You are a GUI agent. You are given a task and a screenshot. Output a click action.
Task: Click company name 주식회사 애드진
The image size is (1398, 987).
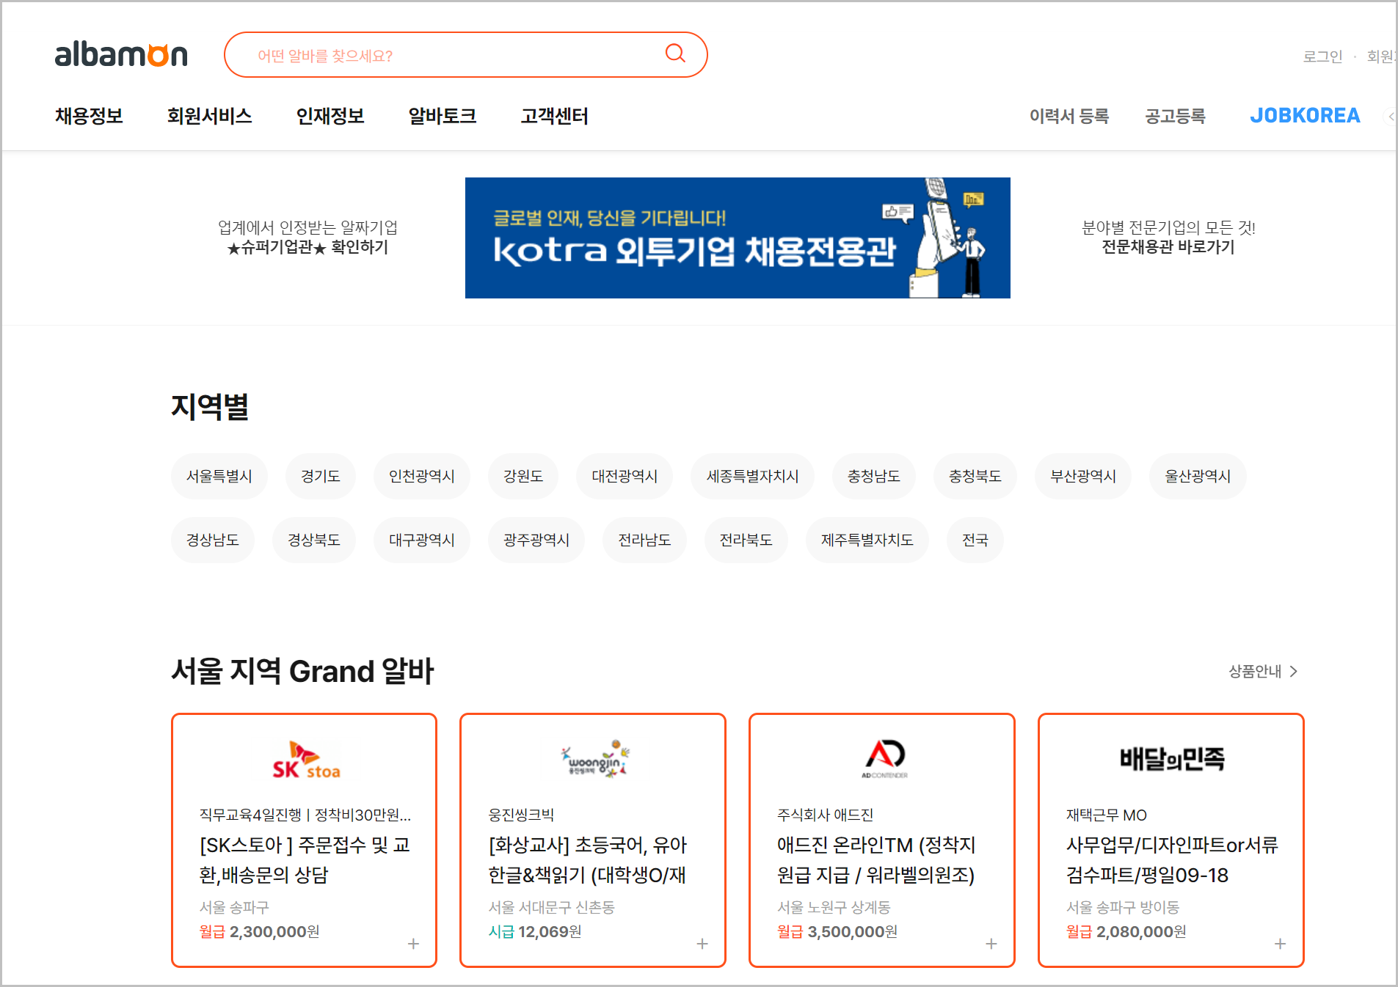pos(825,815)
